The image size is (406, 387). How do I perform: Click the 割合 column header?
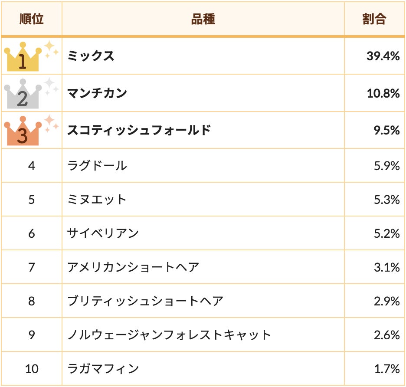click(374, 19)
